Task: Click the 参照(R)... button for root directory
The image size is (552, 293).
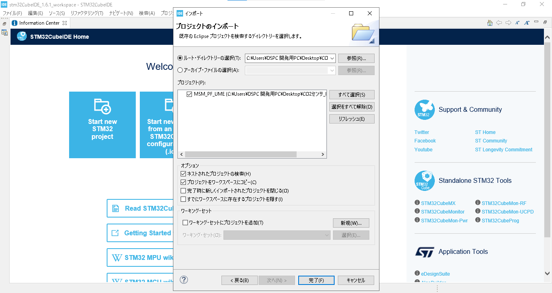Action: pos(356,58)
